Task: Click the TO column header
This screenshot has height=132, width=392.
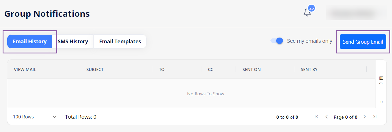Action: [162, 69]
